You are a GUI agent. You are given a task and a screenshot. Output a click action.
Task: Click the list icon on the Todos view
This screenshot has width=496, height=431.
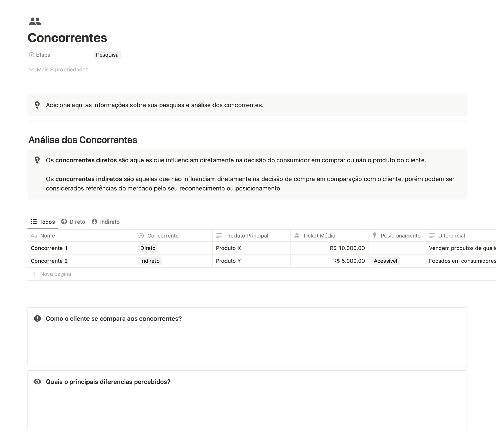click(x=33, y=222)
